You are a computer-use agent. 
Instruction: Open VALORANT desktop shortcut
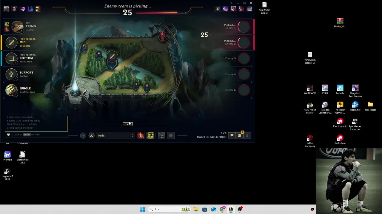click(x=310, y=90)
